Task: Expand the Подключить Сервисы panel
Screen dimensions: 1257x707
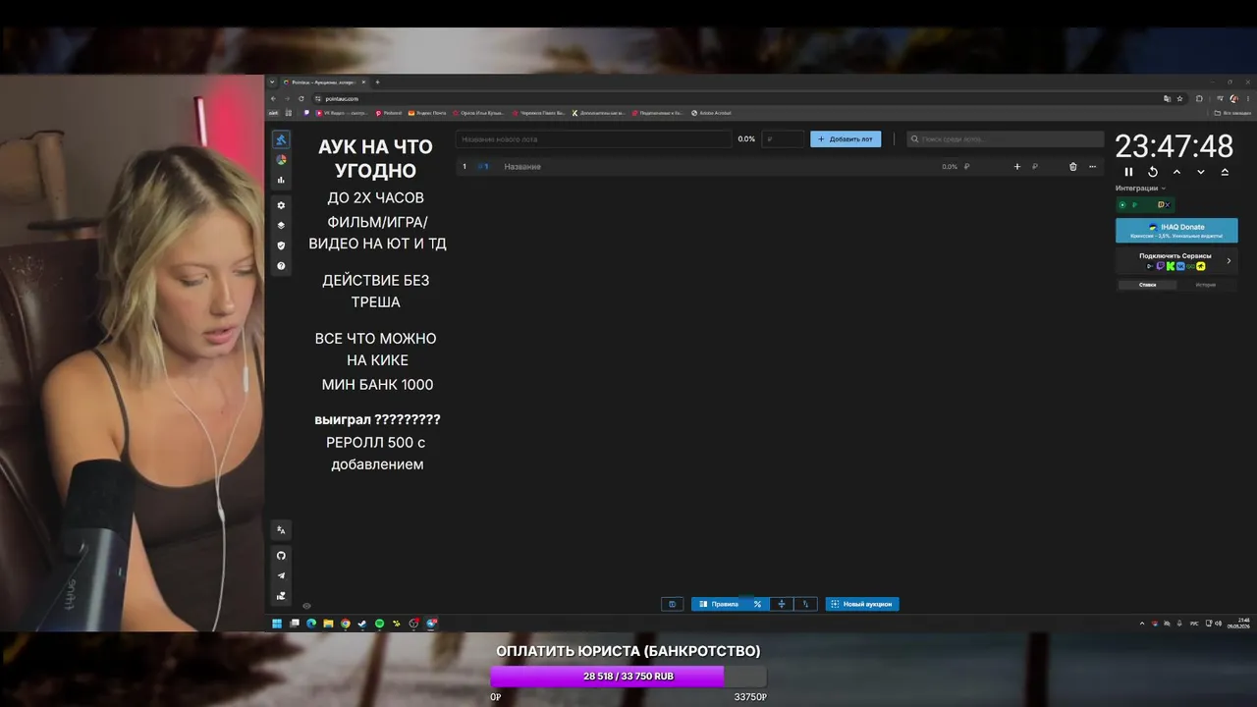Action: click(1176, 260)
